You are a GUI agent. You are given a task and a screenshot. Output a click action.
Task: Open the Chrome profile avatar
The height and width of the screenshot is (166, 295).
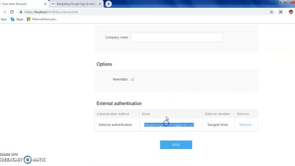click(291, 12)
